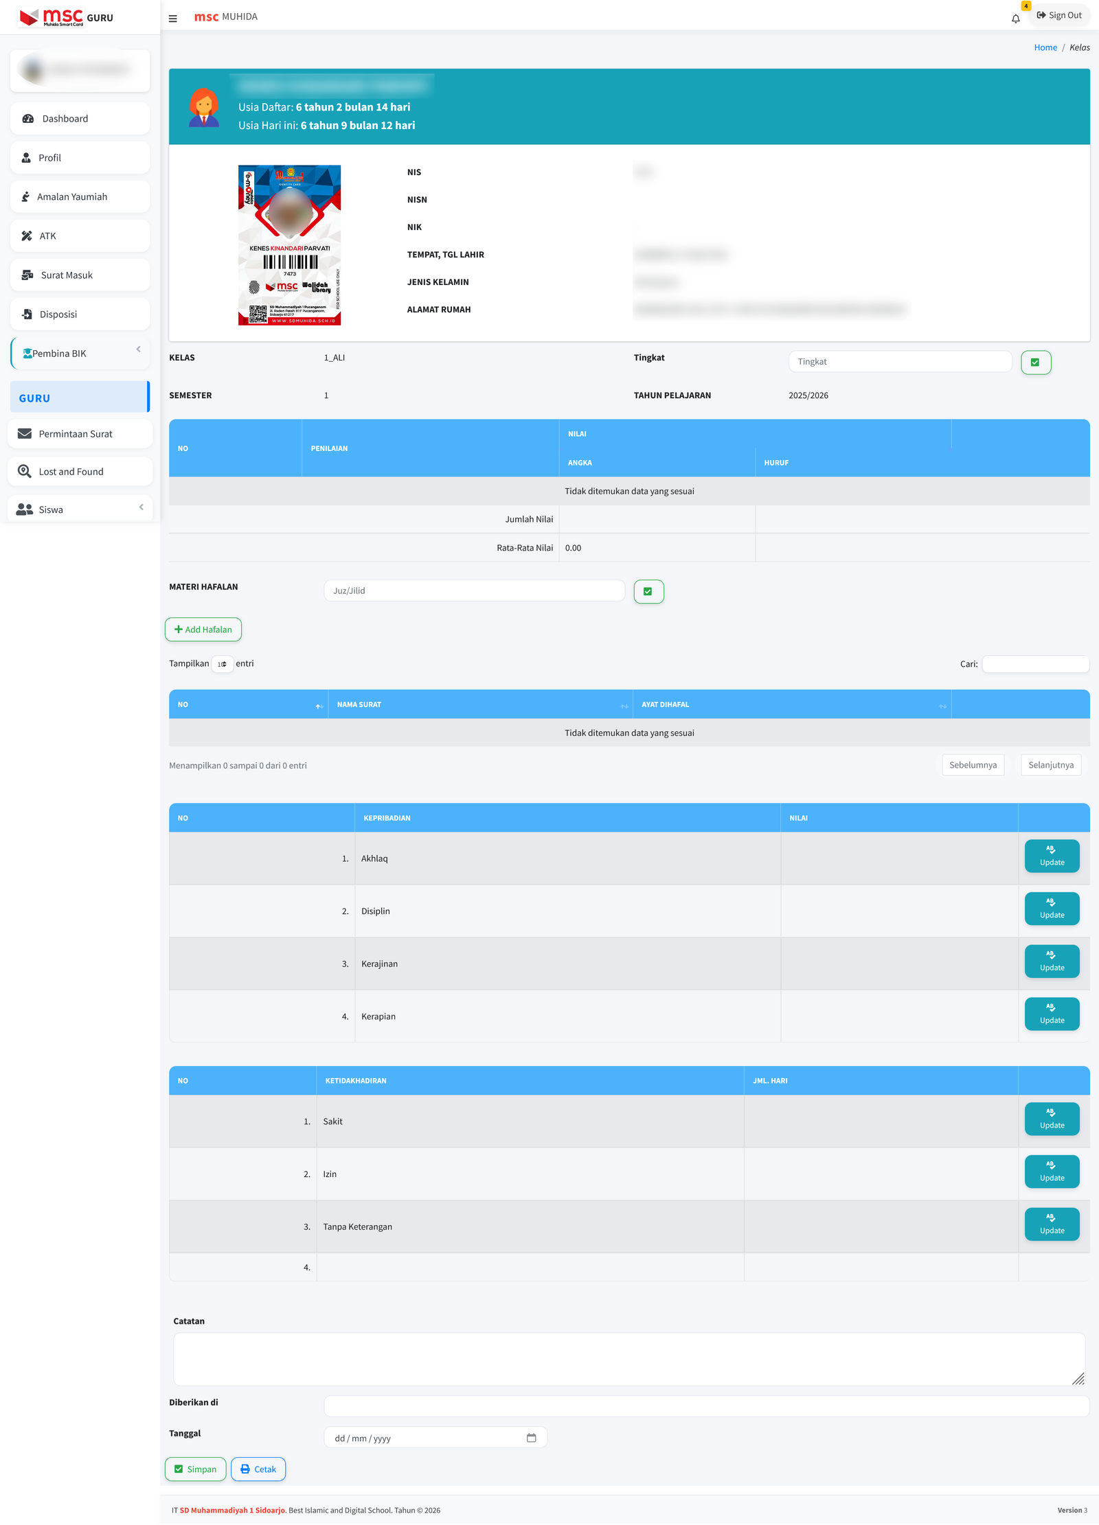Open the Tampilkan entries dropdown
The height and width of the screenshot is (1525, 1099).
point(223,664)
